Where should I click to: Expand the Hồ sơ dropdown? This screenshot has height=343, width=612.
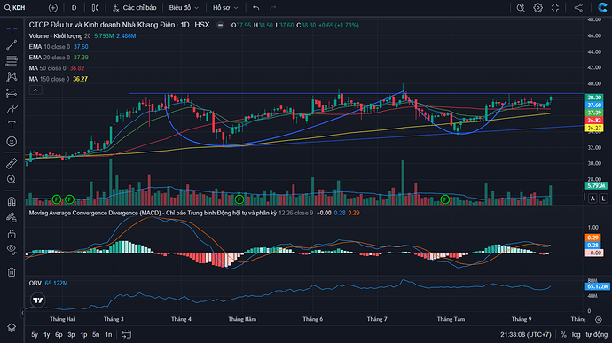[x=225, y=7]
